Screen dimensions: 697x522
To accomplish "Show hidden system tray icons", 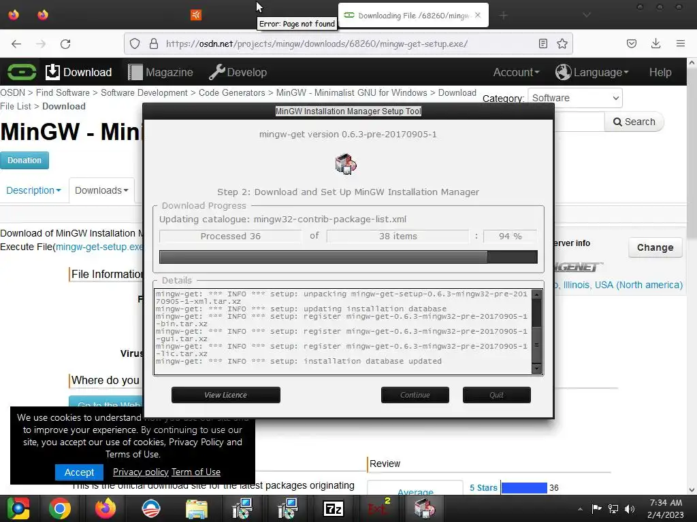I will tap(580, 509).
